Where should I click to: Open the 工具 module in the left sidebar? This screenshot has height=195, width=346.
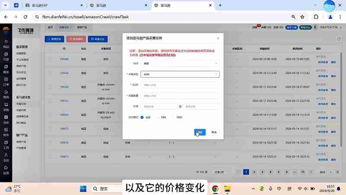click(x=6, y=145)
